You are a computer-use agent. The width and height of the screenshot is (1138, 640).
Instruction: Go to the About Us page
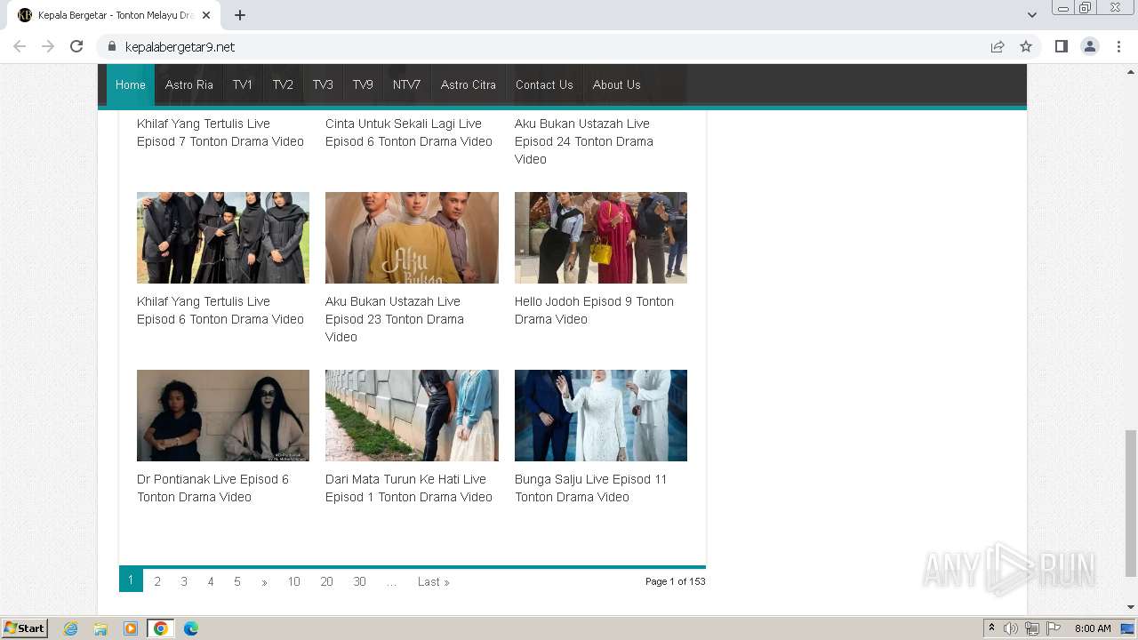[616, 84]
